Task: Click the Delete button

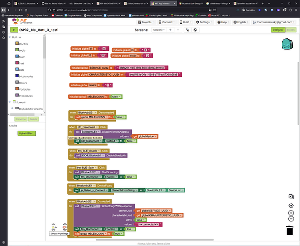Action: pyautogui.click(x=33, y=119)
